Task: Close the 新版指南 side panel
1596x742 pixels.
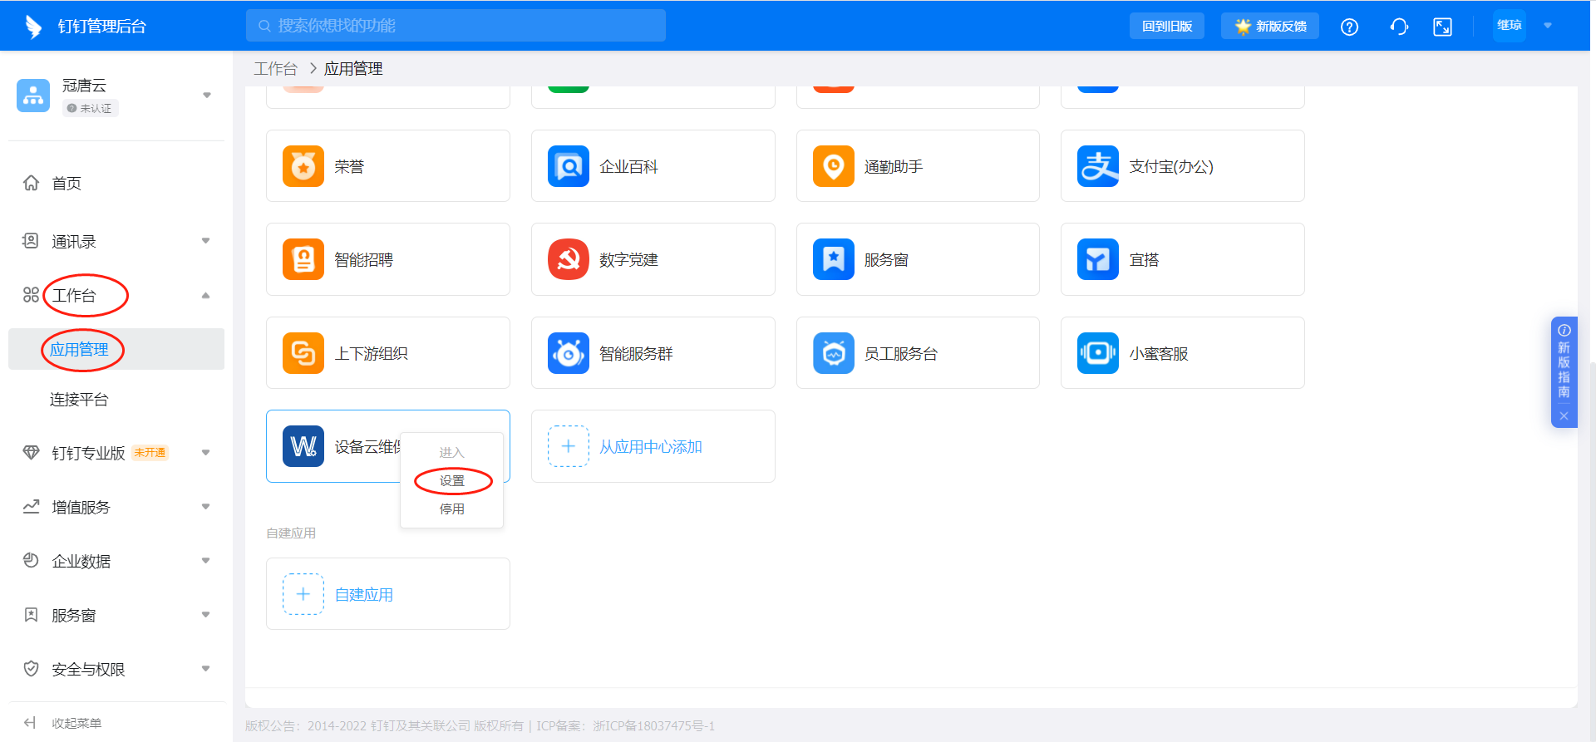Action: [1564, 416]
